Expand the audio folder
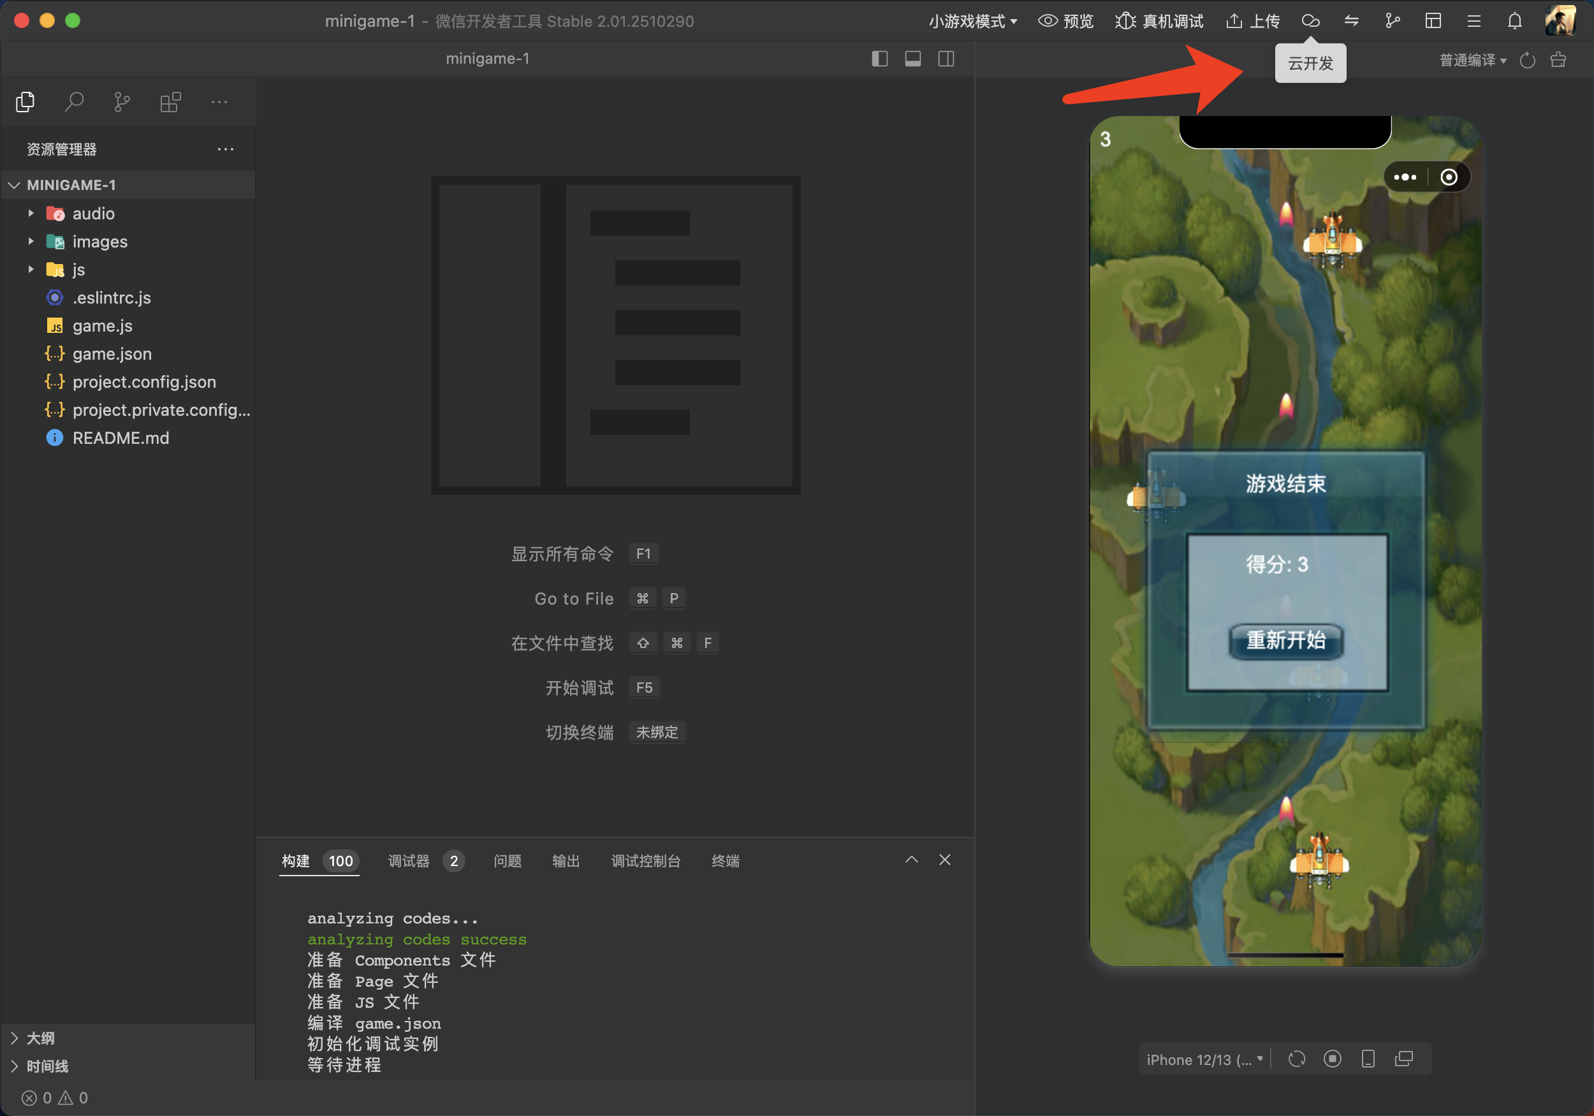 click(128, 213)
